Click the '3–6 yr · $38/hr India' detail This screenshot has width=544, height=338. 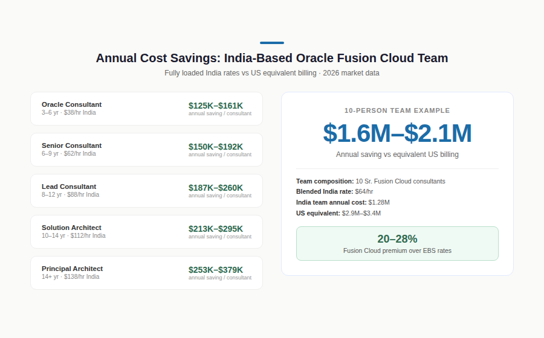coord(69,112)
